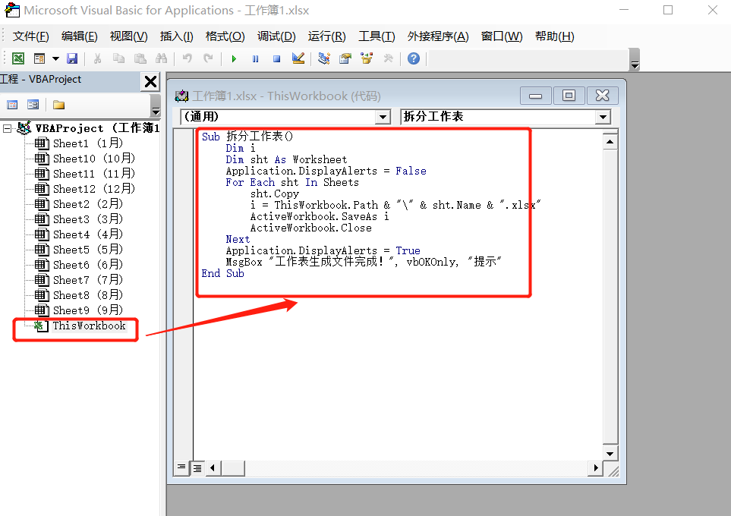Click the Redo arrow icon
Image resolution: width=731 pixels, height=516 pixels.
(209, 58)
